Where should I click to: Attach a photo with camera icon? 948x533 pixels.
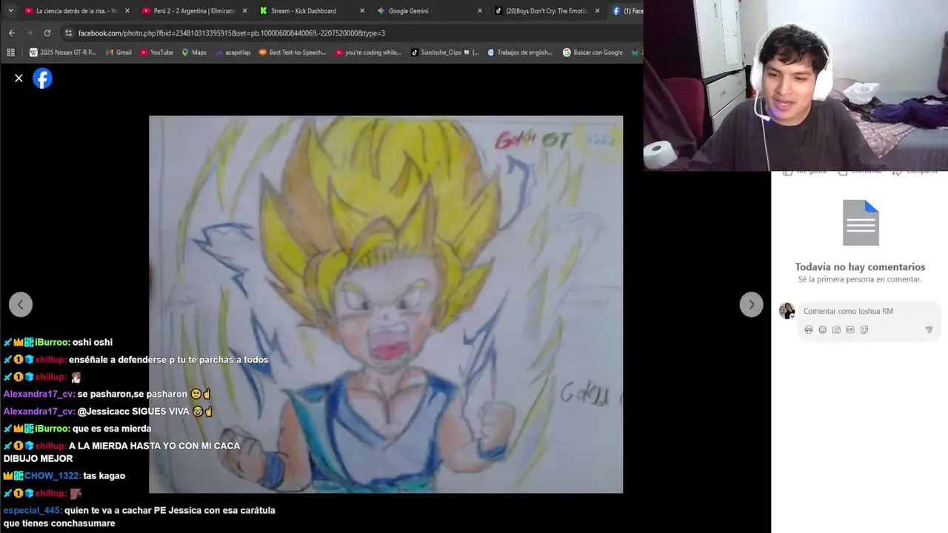(836, 330)
